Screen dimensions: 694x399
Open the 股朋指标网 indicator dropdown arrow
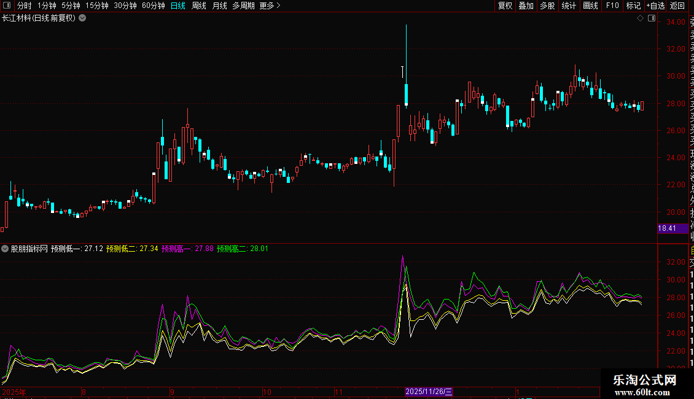coord(5,249)
